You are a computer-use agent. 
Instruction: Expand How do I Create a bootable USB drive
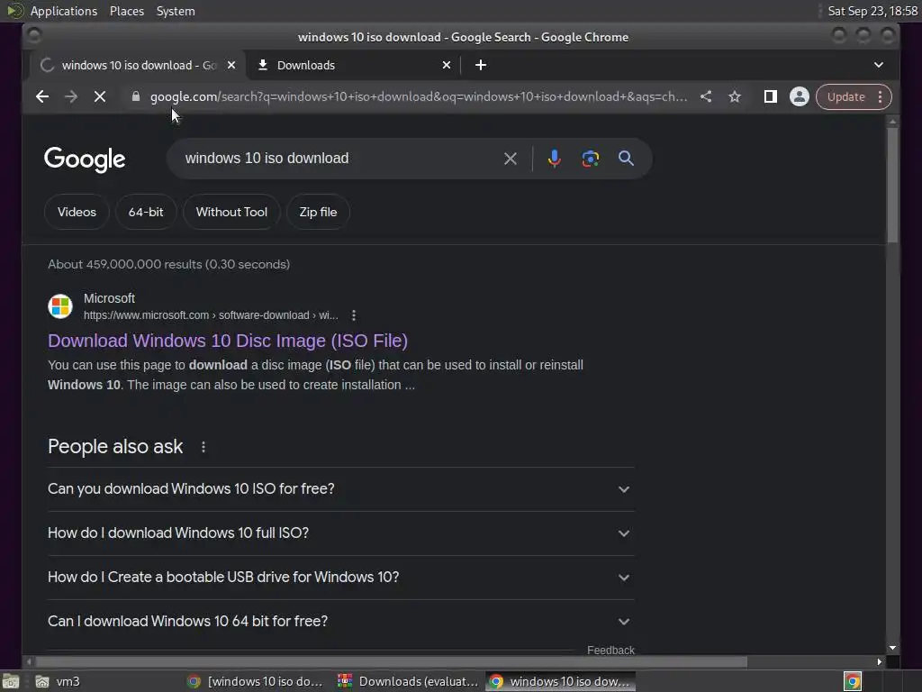click(x=341, y=578)
